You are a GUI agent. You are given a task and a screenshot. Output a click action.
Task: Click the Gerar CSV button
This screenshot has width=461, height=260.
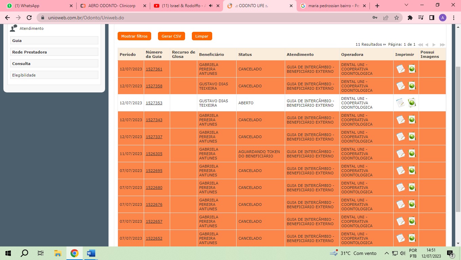171,36
